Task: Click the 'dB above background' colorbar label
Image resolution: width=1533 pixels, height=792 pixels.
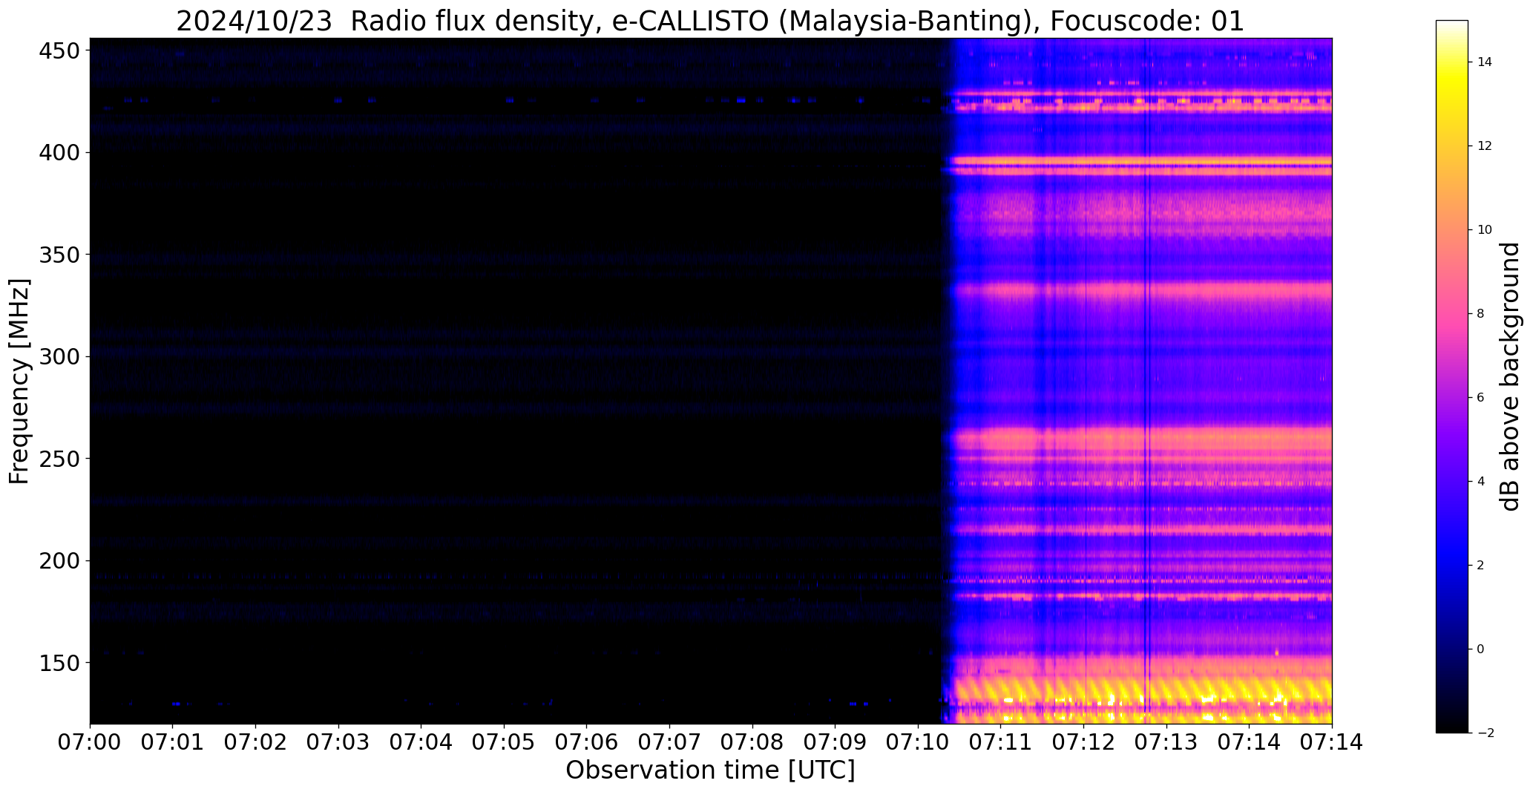Action: (x=1510, y=376)
